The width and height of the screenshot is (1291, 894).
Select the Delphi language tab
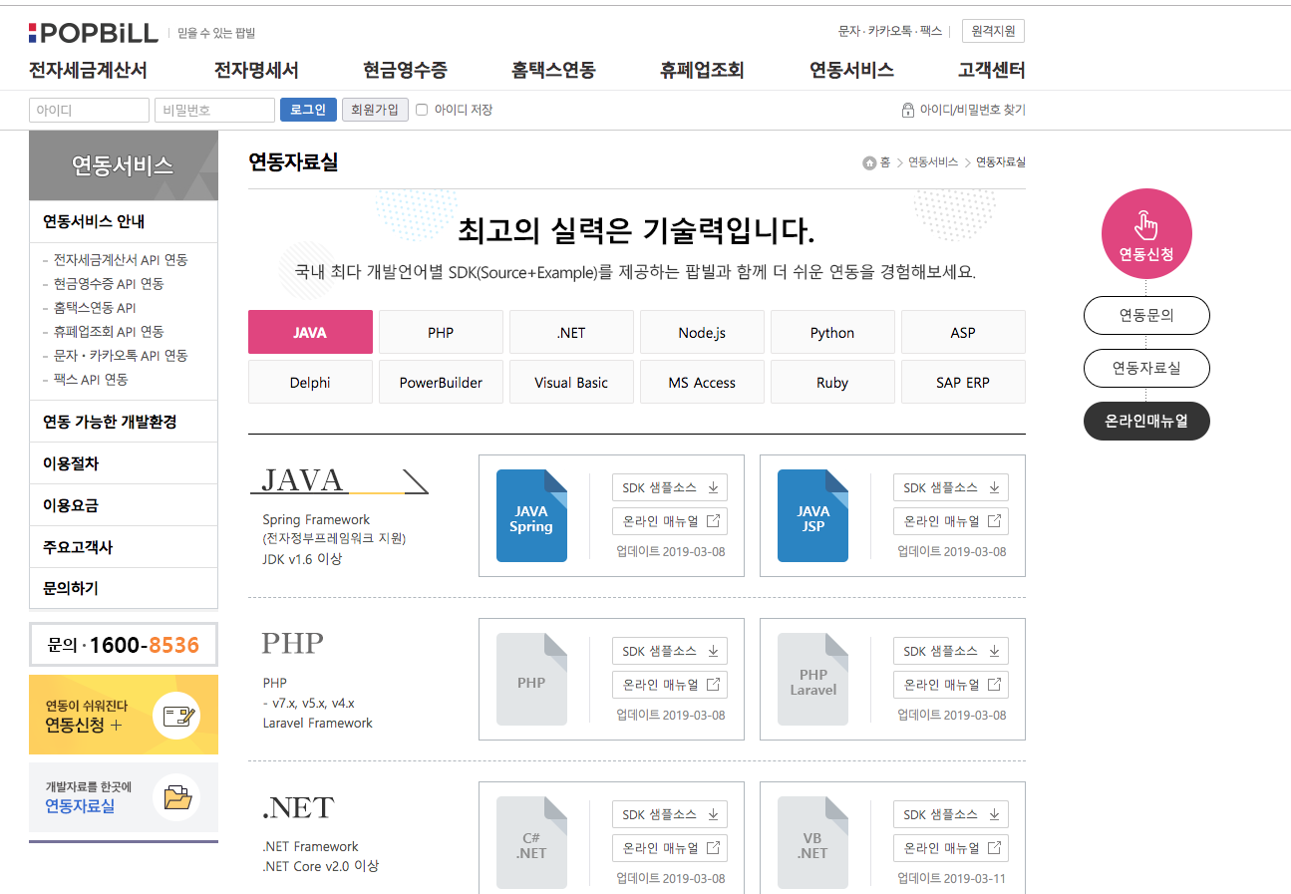point(310,382)
